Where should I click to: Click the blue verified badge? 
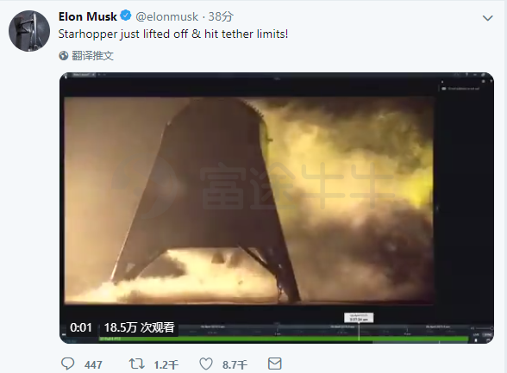point(126,16)
